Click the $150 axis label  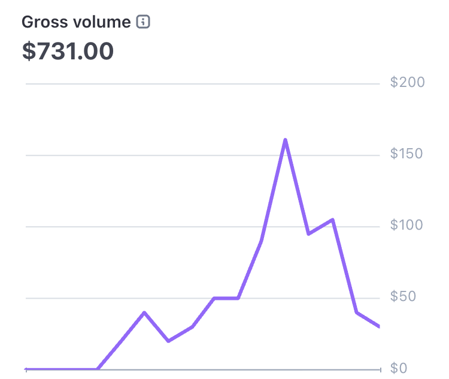pyautogui.click(x=406, y=154)
